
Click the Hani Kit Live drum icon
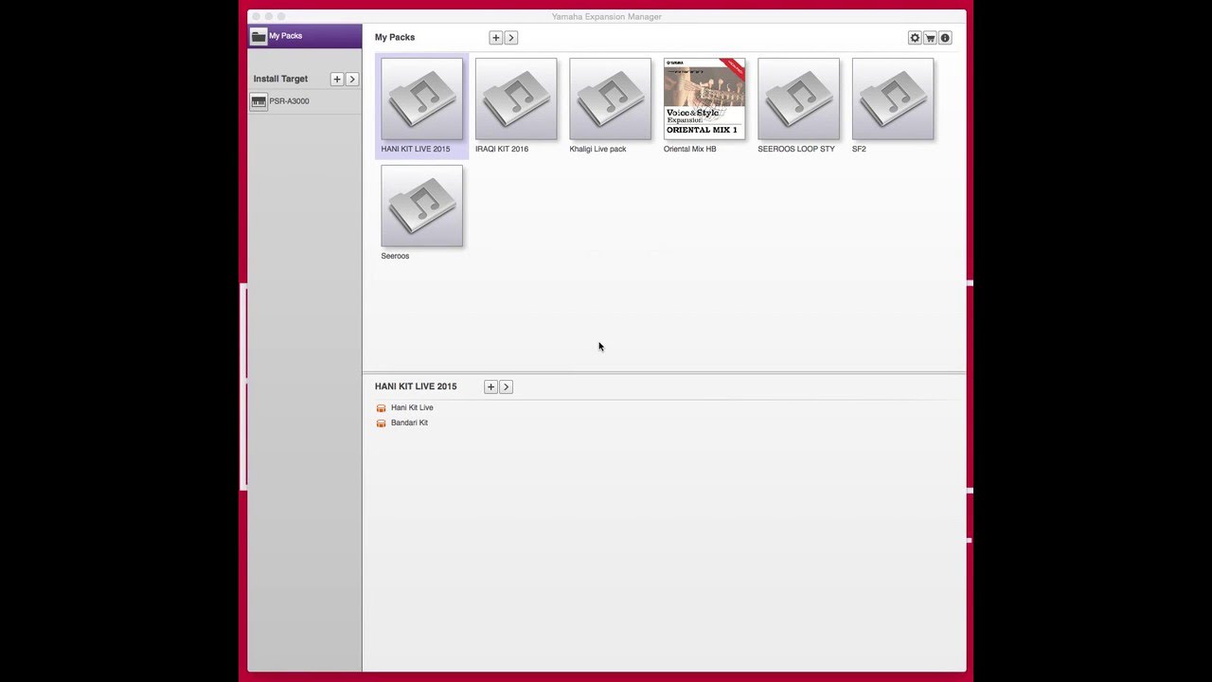click(x=382, y=408)
